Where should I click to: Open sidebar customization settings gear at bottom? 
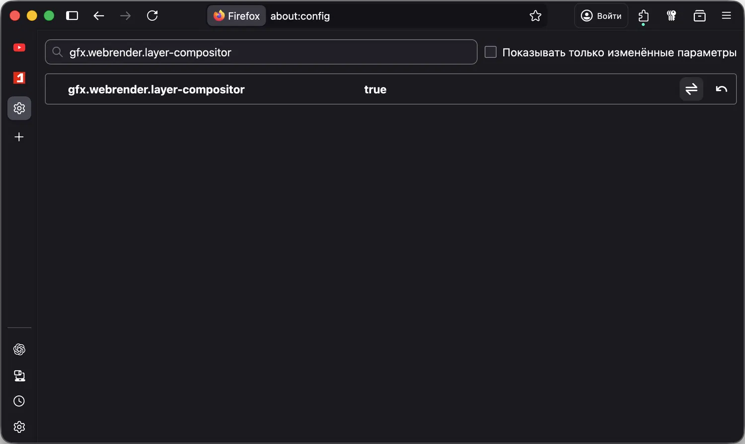point(19,427)
